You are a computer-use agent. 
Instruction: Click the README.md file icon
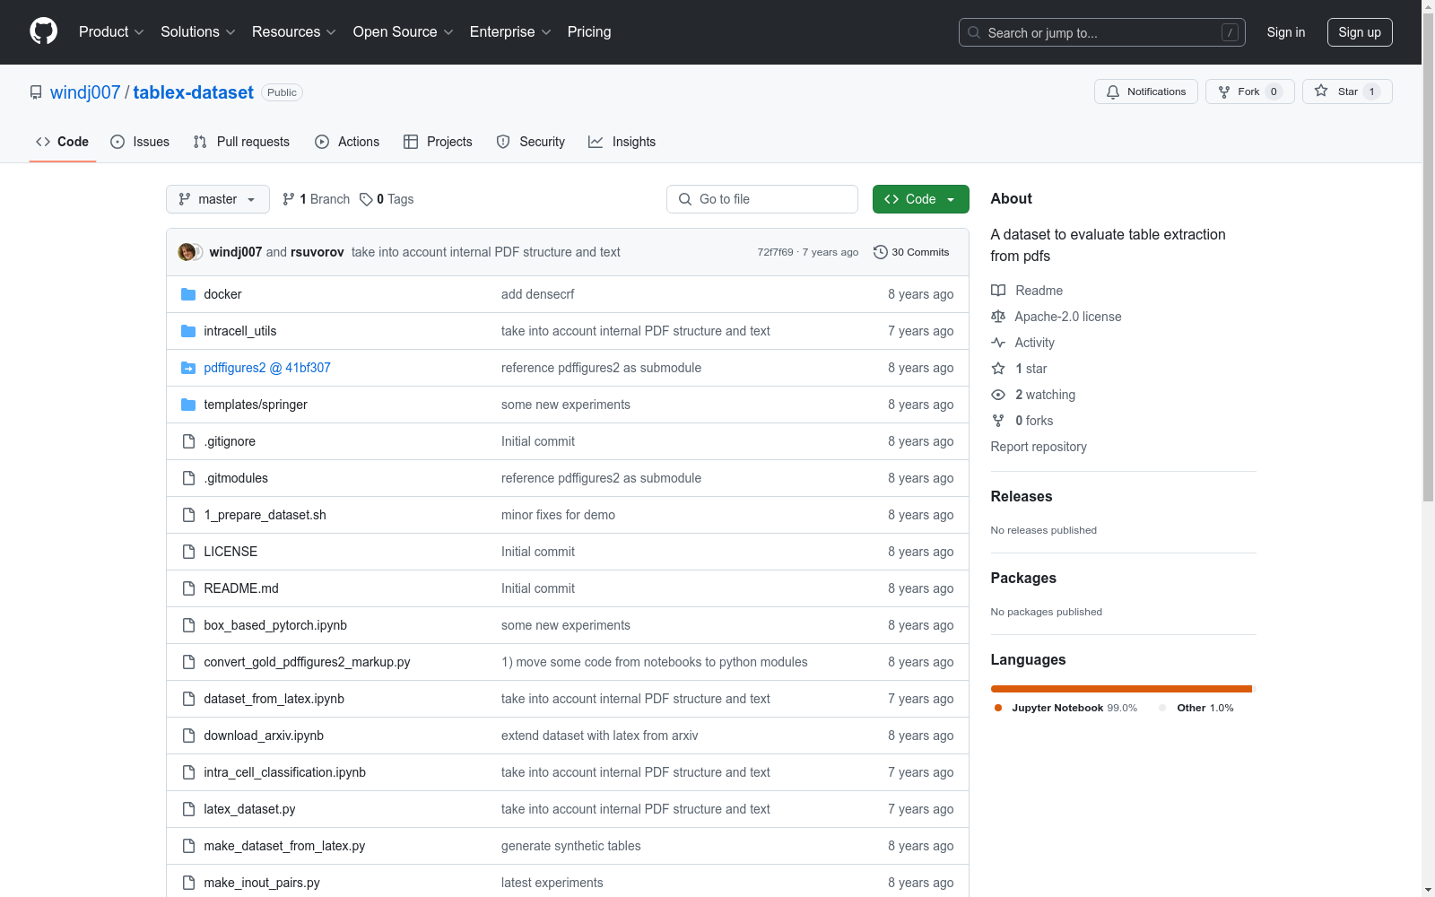[x=188, y=588]
